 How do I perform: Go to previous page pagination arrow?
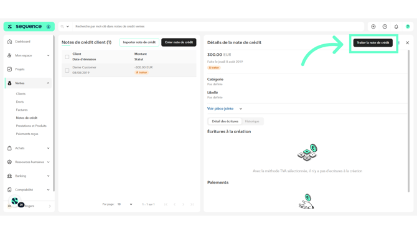(x=174, y=204)
